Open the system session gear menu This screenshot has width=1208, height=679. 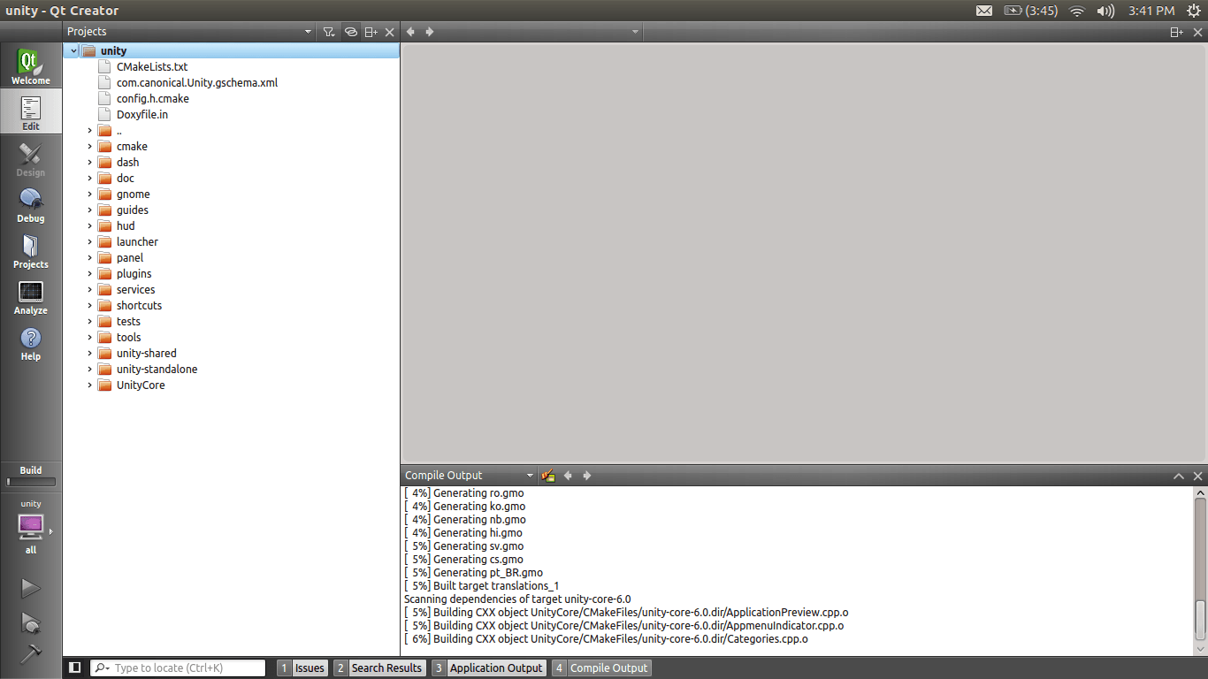coord(1196,11)
